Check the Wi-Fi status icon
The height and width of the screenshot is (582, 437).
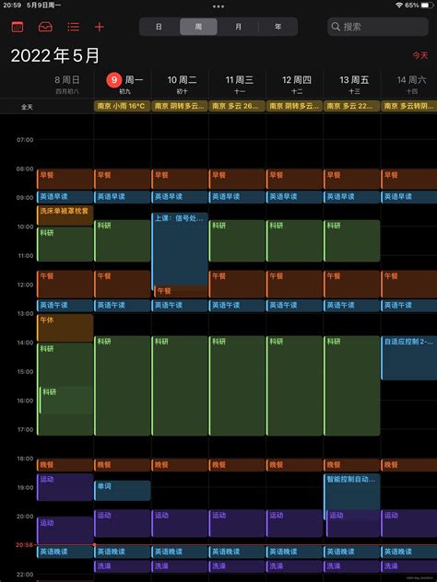[399, 6]
